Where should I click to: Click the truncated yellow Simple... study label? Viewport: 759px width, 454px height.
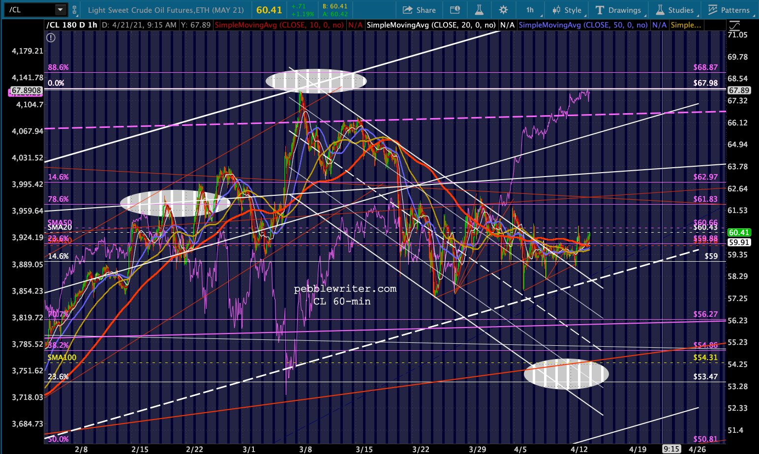(686, 25)
